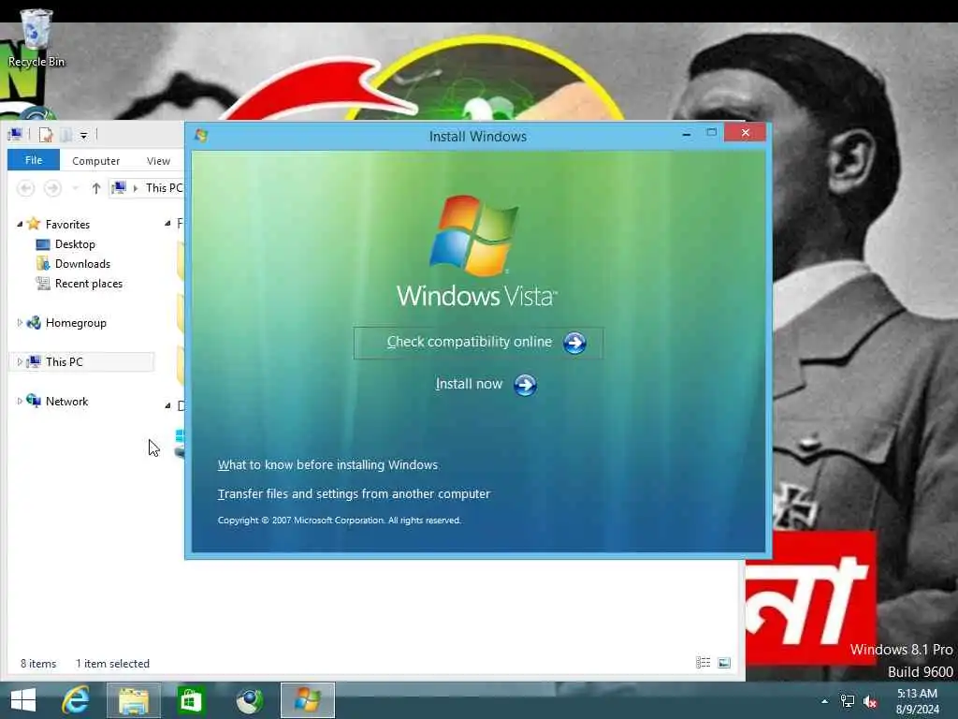This screenshot has width=958, height=719.
Task: Expand the Homegroup tree node
Action: click(x=20, y=322)
